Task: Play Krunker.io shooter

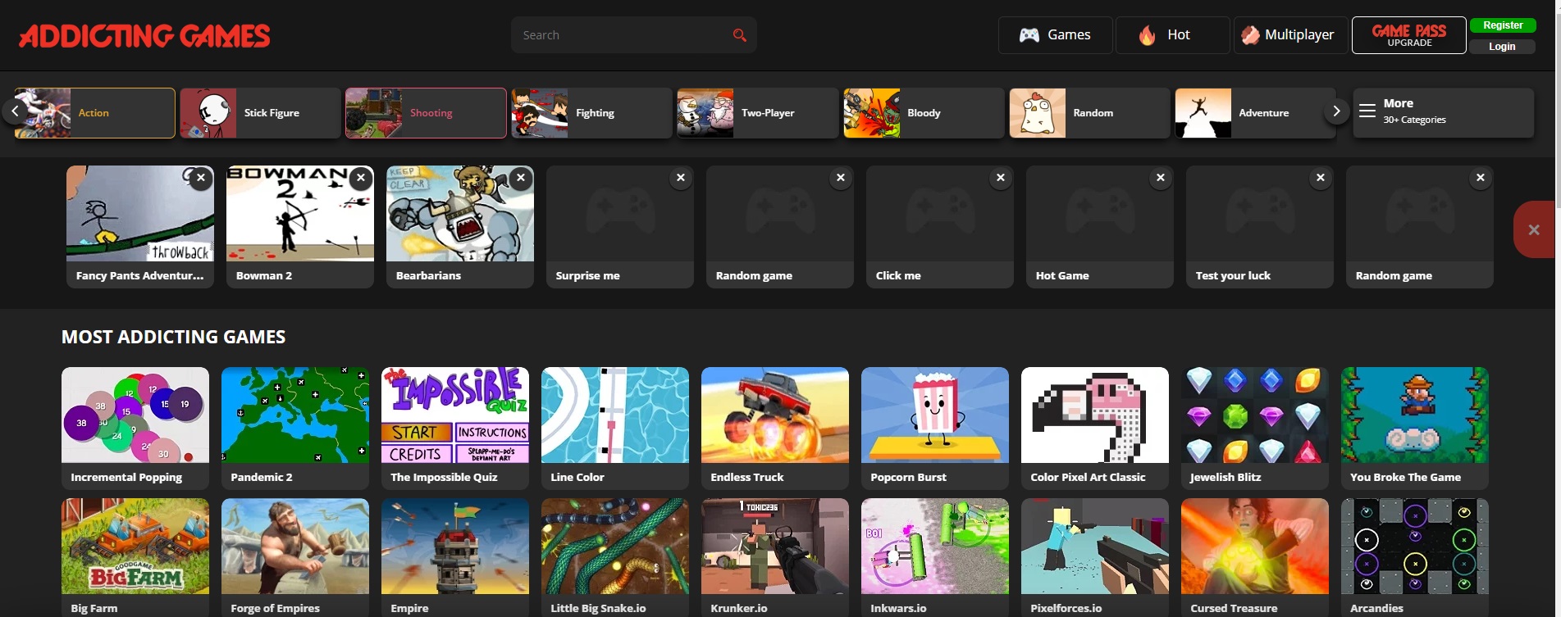Action: [x=775, y=557]
